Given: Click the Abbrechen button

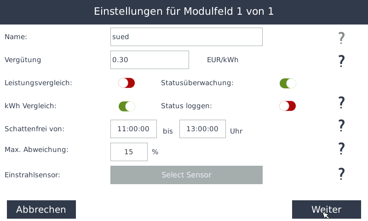Looking at the screenshot, I should pyautogui.click(x=41, y=209).
